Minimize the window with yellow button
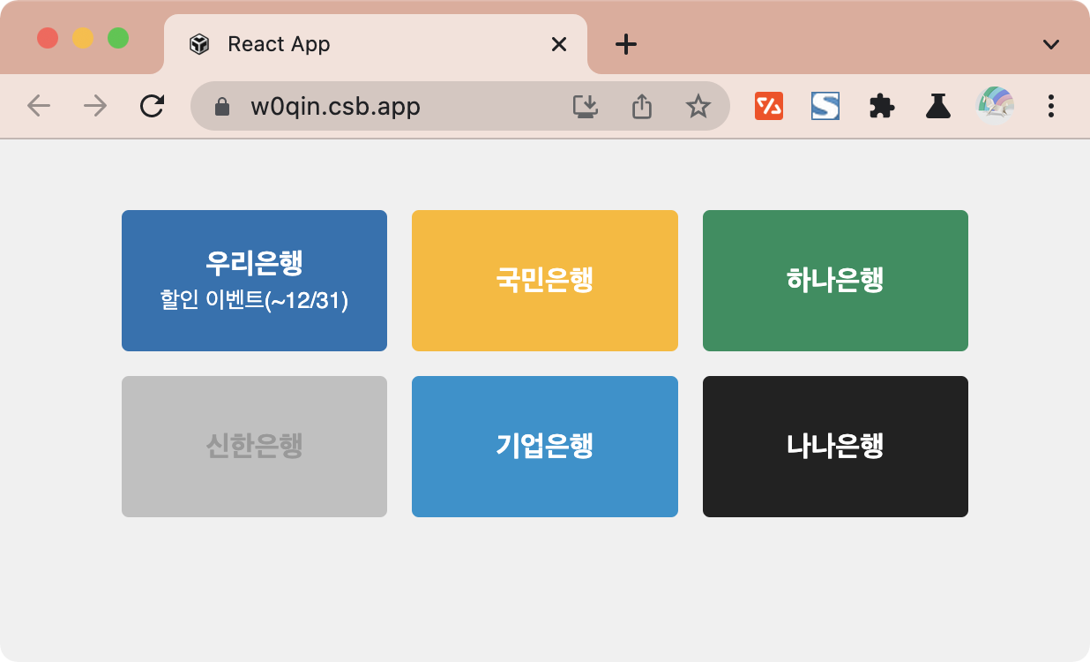The height and width of the screenshot is (662, 1090). click(x=83, y=39)
